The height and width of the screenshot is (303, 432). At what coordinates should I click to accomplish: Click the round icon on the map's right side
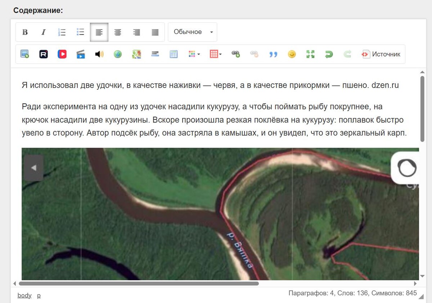[x=407, y=168]
